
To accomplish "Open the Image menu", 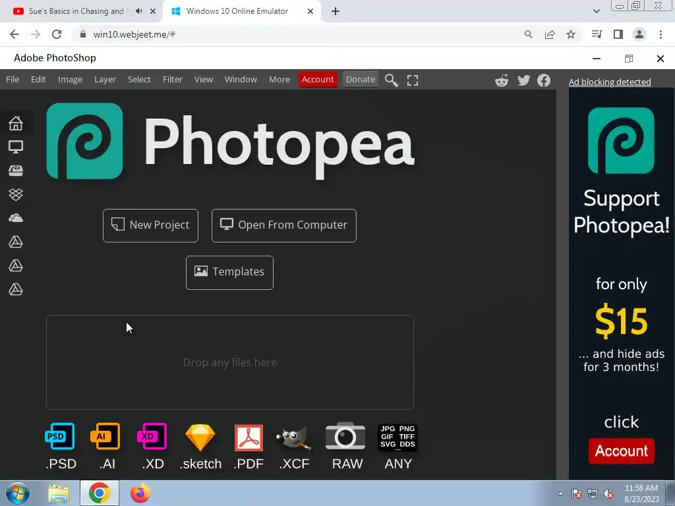I will [x=70, y=80].
